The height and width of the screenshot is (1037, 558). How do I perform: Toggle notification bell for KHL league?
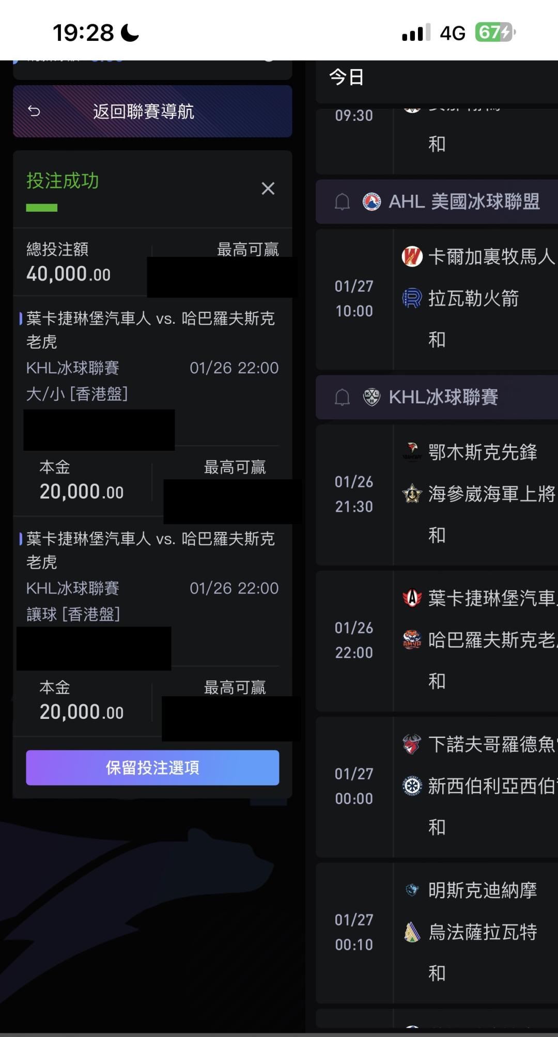342,397
